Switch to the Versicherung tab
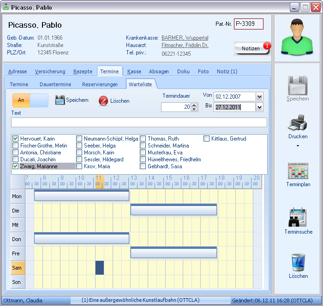The height and width of the screenshot is (306, 323). click(50, 71)
